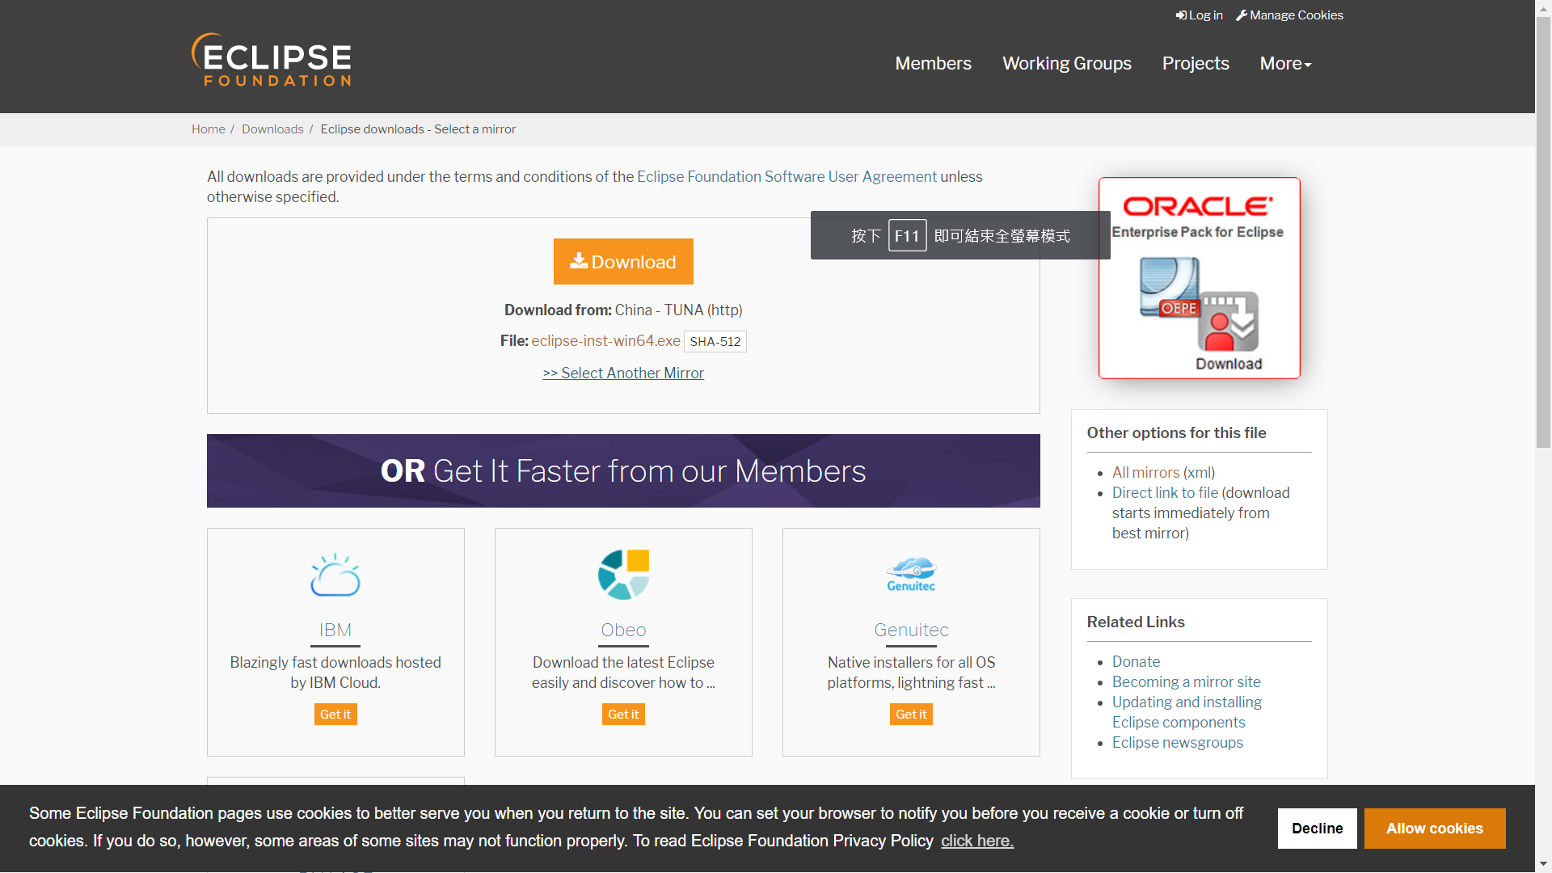Expand the More dropdown menu
Viewport: 1552px width, 873px height.
pyautogui.click(x=1285, y=64)
